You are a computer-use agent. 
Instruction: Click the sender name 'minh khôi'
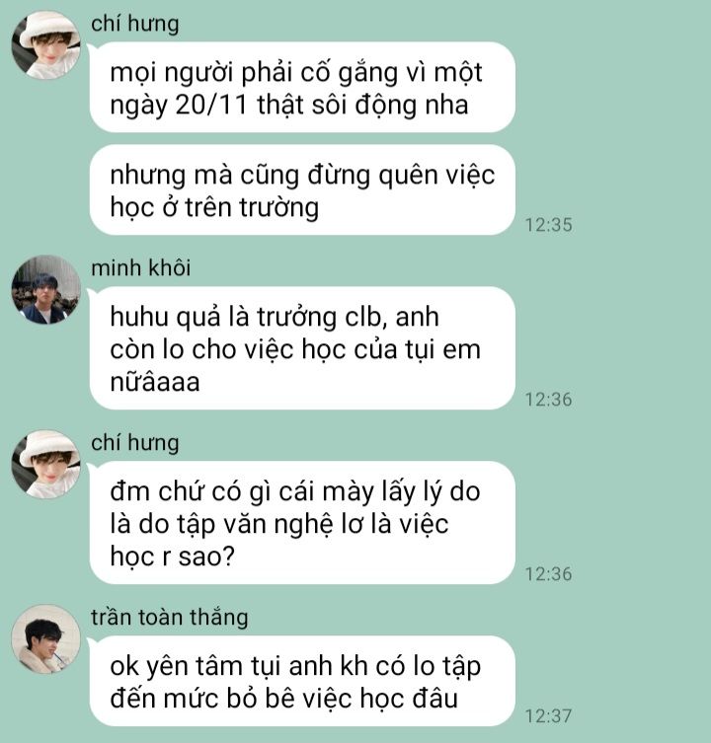[x=141, y=267]
